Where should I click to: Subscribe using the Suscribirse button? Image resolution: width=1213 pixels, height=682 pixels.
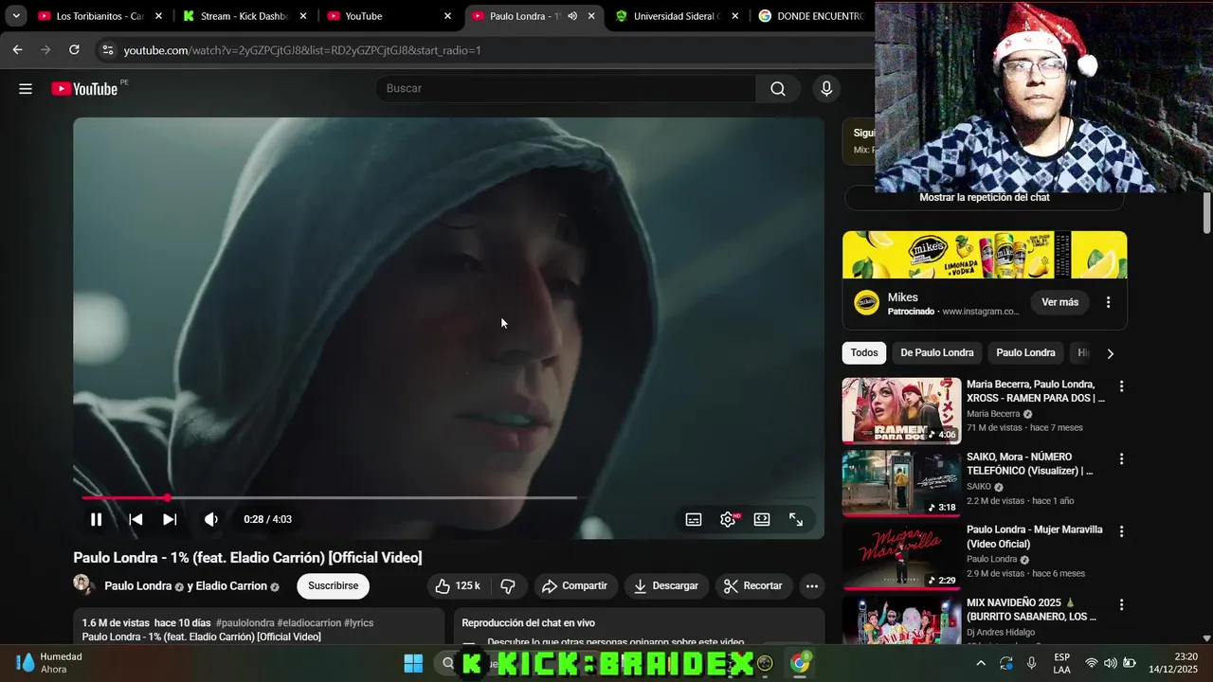[333, 586]
